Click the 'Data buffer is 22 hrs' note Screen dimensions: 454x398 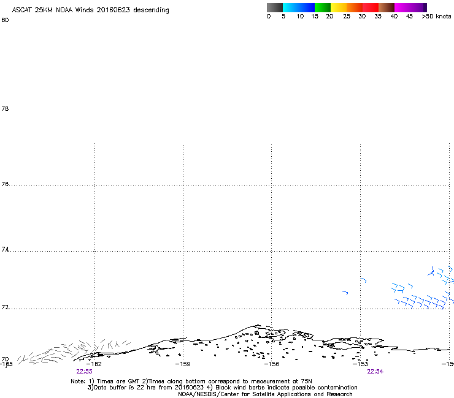click(222, 388)
